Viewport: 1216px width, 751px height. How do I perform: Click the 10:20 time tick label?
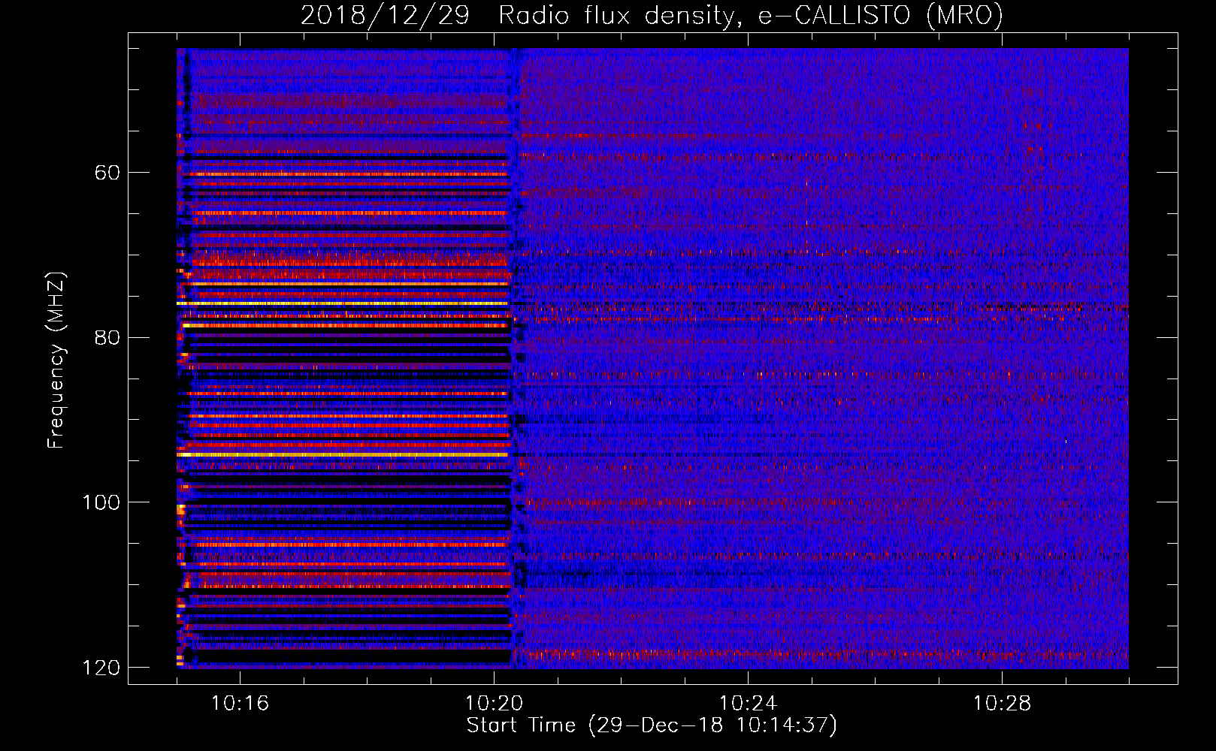pos(494,703)
